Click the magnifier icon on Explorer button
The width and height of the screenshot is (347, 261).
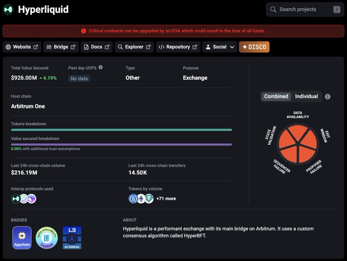click(120, 47)
